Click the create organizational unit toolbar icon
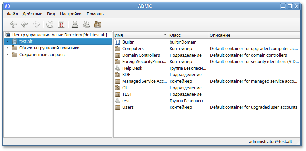This screenshot has height=151, width=306. 98,24
